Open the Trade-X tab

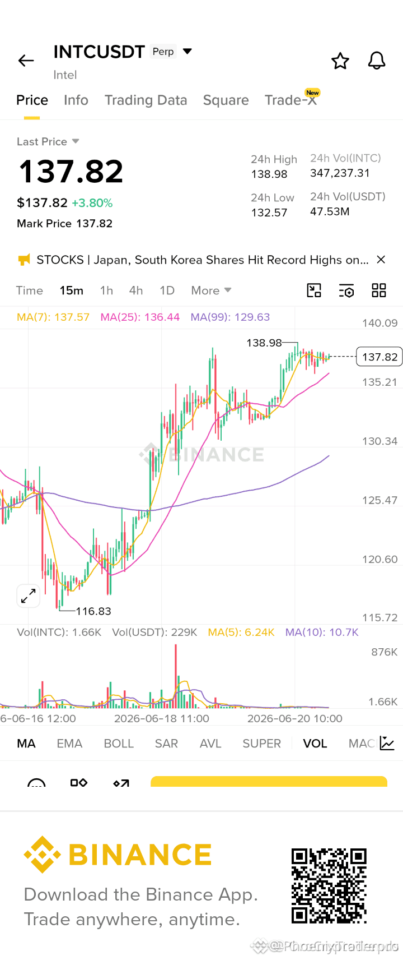coord(291,100)
